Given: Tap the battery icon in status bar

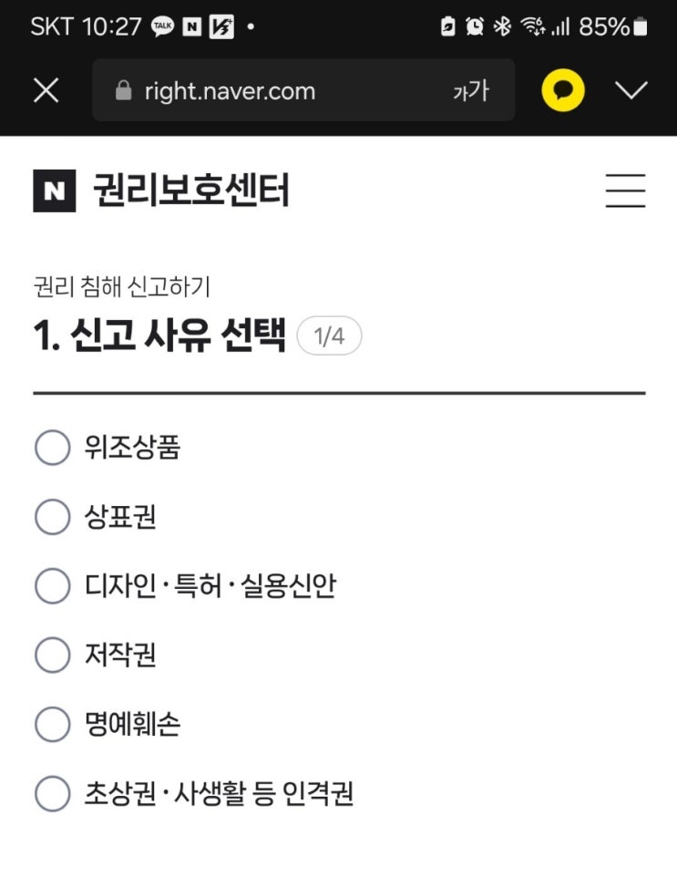Looking at the screenshot, I should coord(640,26).
